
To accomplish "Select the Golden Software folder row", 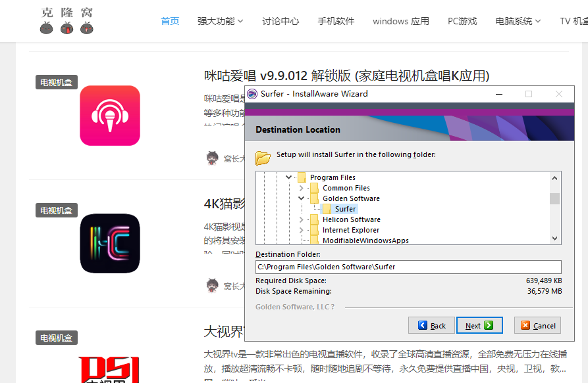I will pyautogui.click(x=351, y=198).
